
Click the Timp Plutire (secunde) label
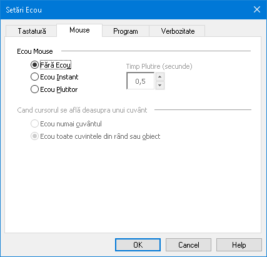(x=159, y=66)
